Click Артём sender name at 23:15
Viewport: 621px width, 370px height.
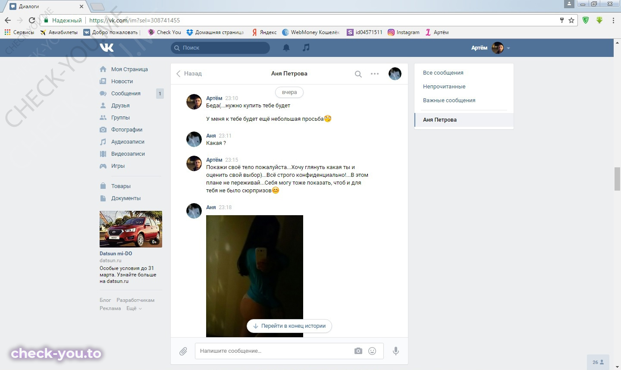(x=214, y=160)
